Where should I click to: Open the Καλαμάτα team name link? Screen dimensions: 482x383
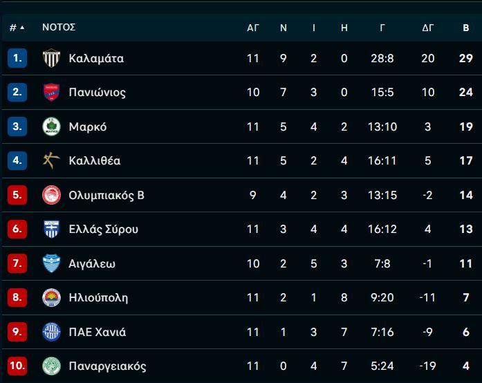[x=96, y=59]
